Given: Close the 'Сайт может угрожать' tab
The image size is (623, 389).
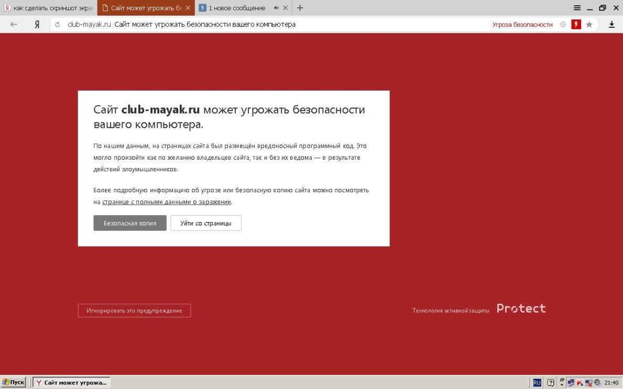Looking at the screenshot, I should pos(188,8).
